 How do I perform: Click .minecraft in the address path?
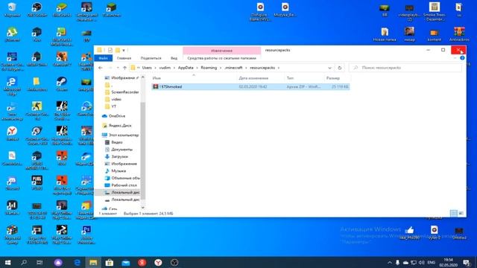click(x=233, y=68)
